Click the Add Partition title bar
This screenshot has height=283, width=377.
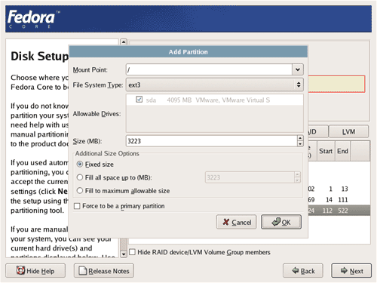pyautogui.click(x=188, y=52)
